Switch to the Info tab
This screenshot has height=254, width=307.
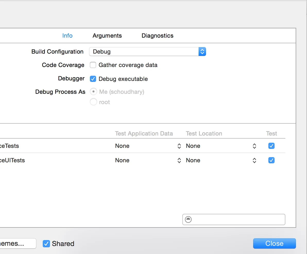(67, 36)
